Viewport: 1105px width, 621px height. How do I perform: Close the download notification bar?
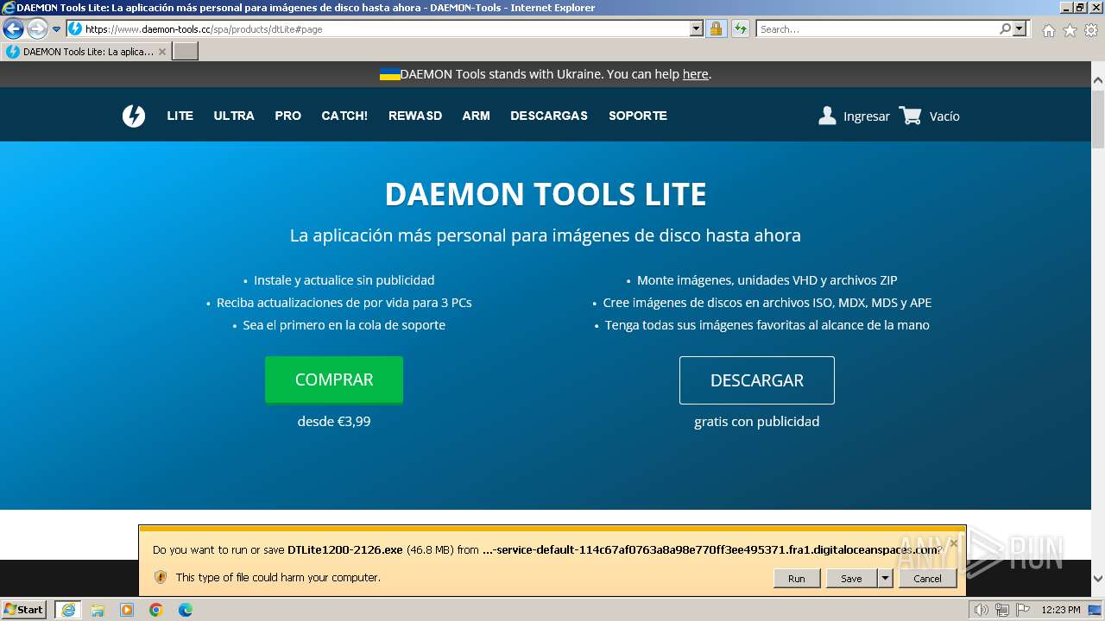click(x=953, y=544)
